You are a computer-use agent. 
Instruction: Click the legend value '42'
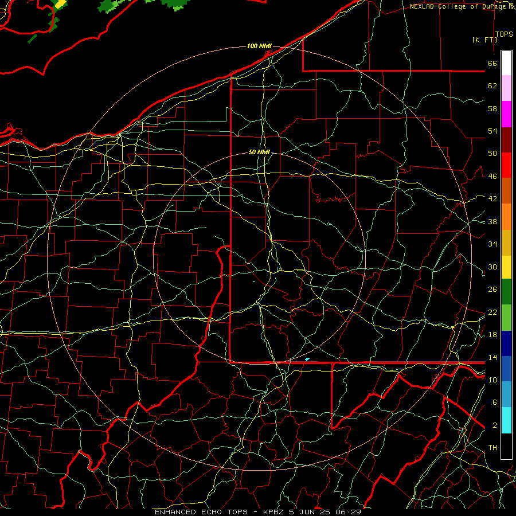(492, 199)
